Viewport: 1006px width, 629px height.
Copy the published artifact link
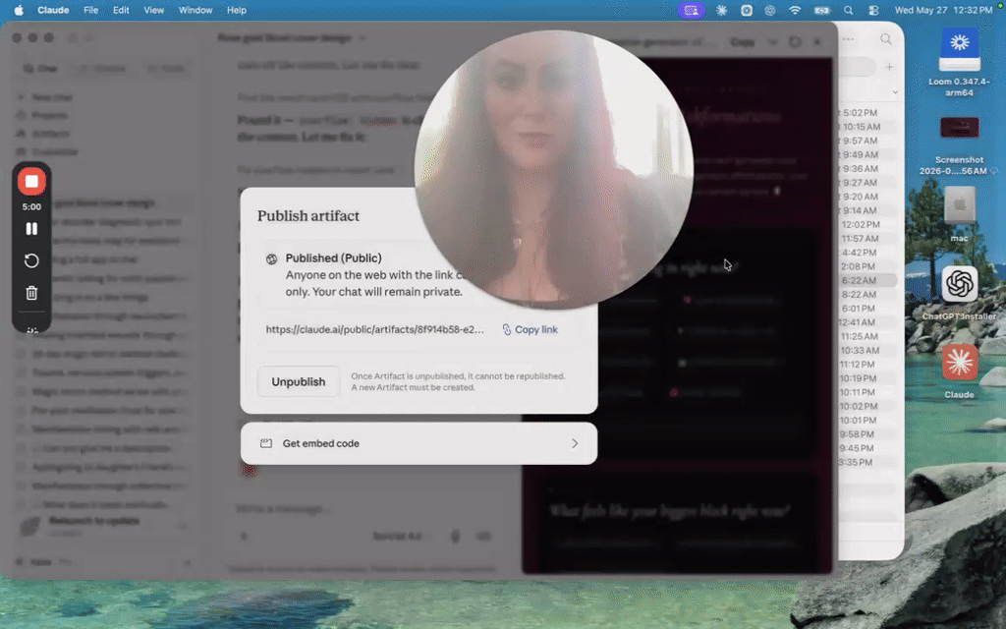[x=530, y=329]
